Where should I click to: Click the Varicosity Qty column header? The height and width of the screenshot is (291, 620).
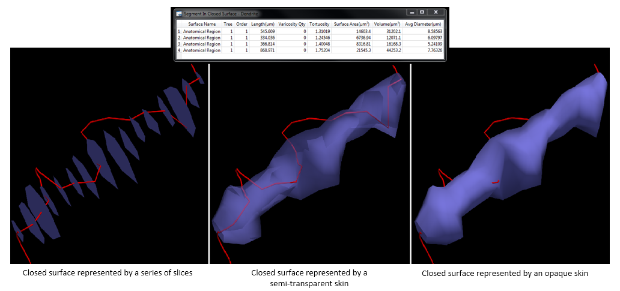pyautogui.click(x=292, y=24)
